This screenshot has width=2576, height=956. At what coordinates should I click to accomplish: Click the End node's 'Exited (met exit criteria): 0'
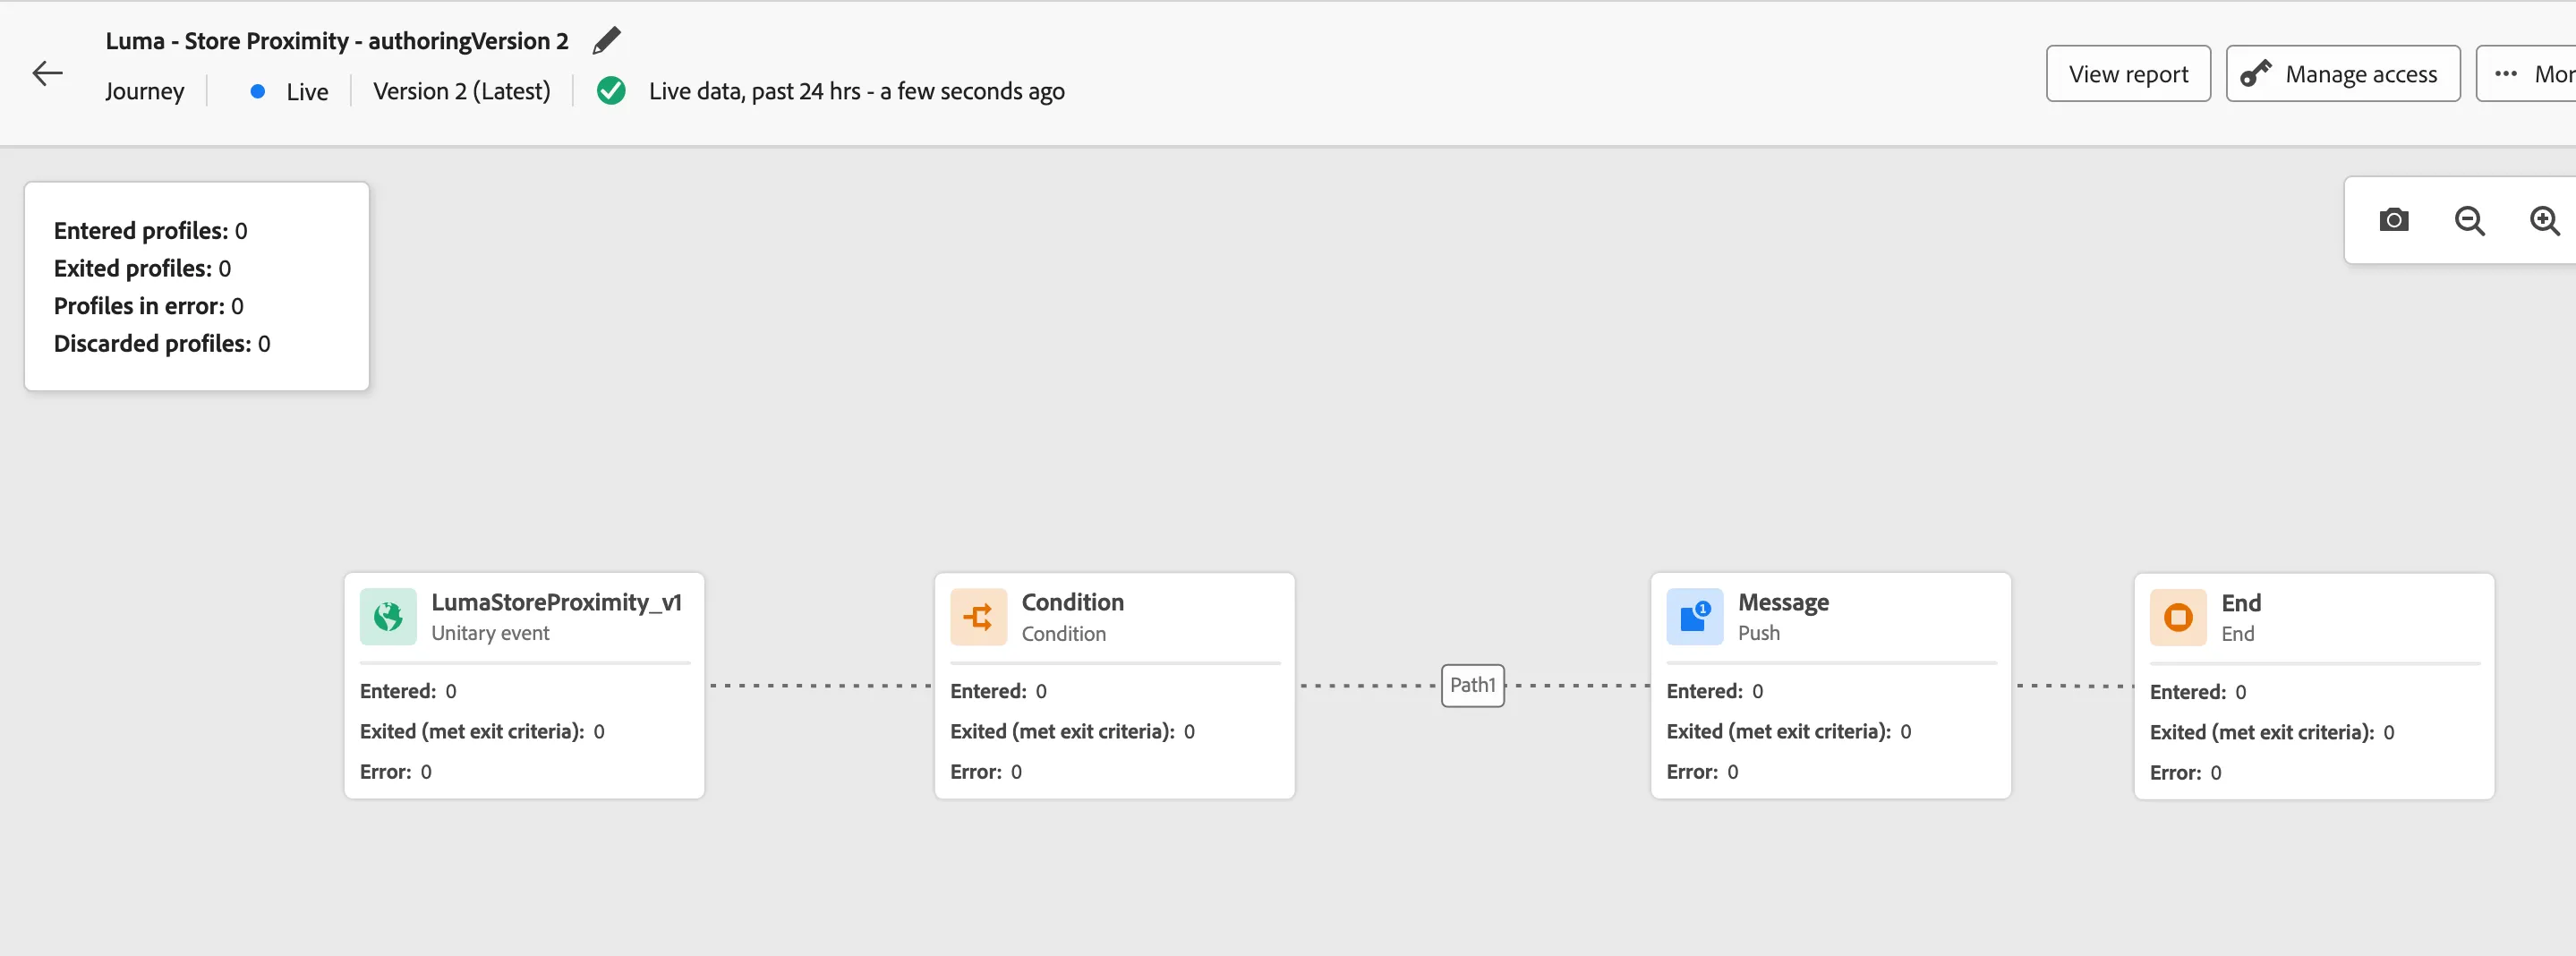(2272, 732)
